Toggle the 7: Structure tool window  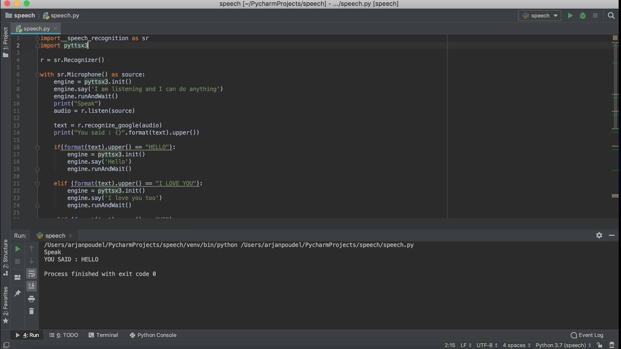[5, 257]
